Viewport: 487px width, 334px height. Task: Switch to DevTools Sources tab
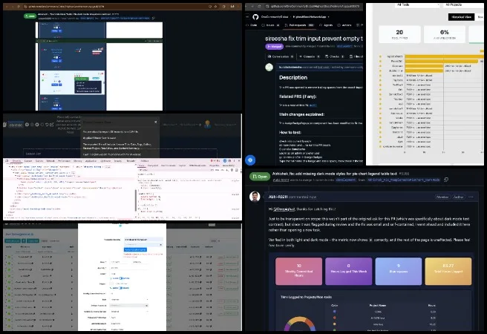point(39,161)
